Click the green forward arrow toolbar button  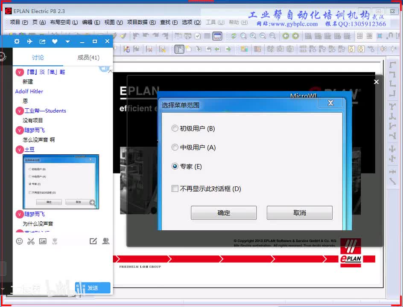[x=295, y=36]
